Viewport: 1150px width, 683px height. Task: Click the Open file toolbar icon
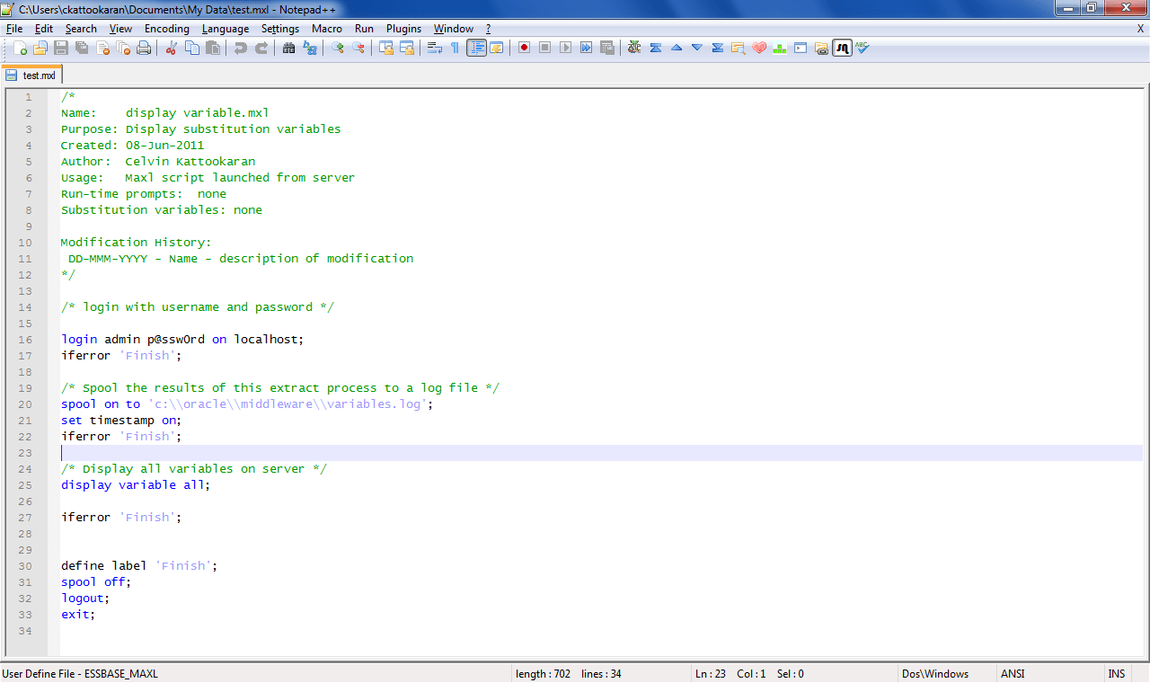click(x=40, y=48)
